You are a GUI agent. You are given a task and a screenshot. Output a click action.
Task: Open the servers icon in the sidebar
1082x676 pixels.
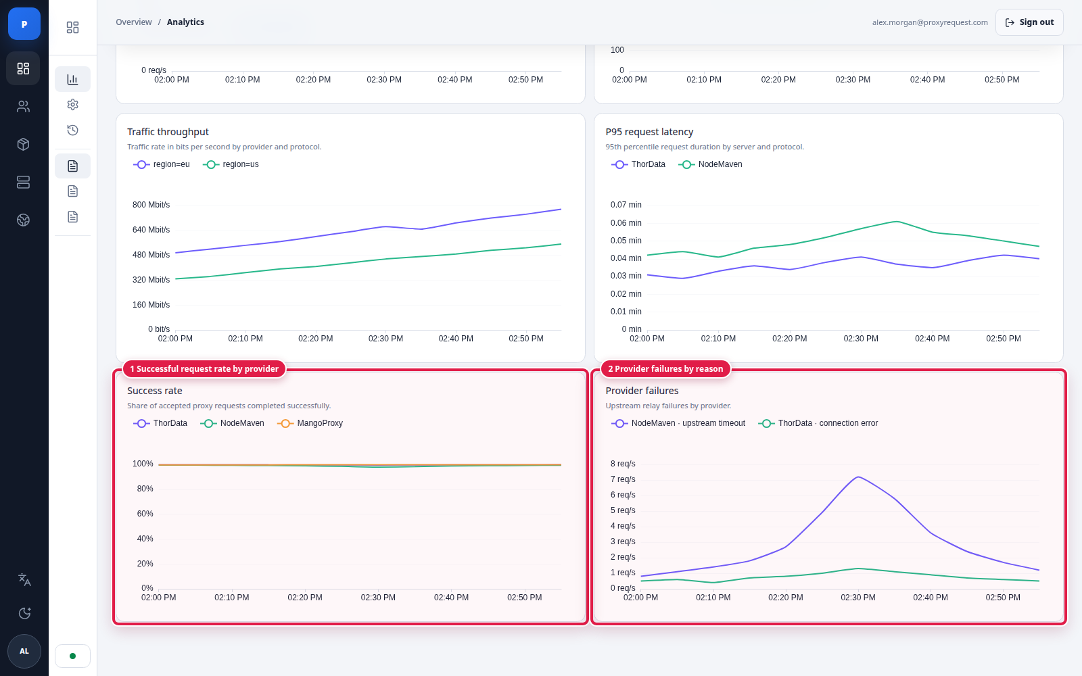pos(24,182)
